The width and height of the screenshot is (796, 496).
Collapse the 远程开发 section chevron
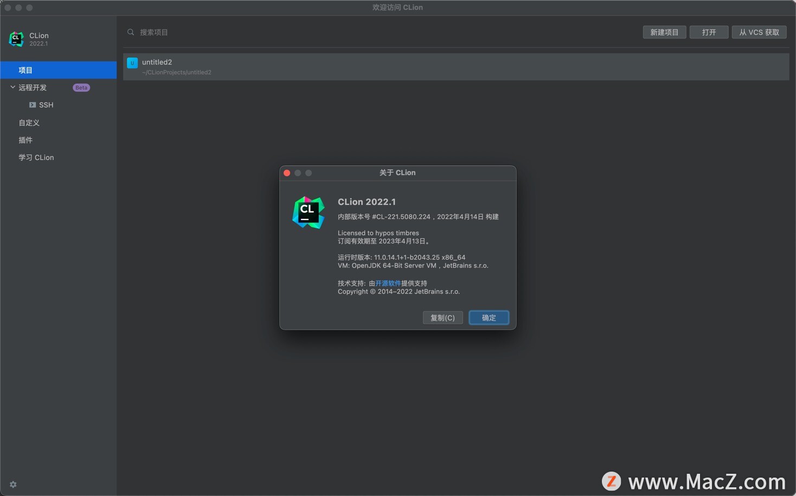(13, 87)
